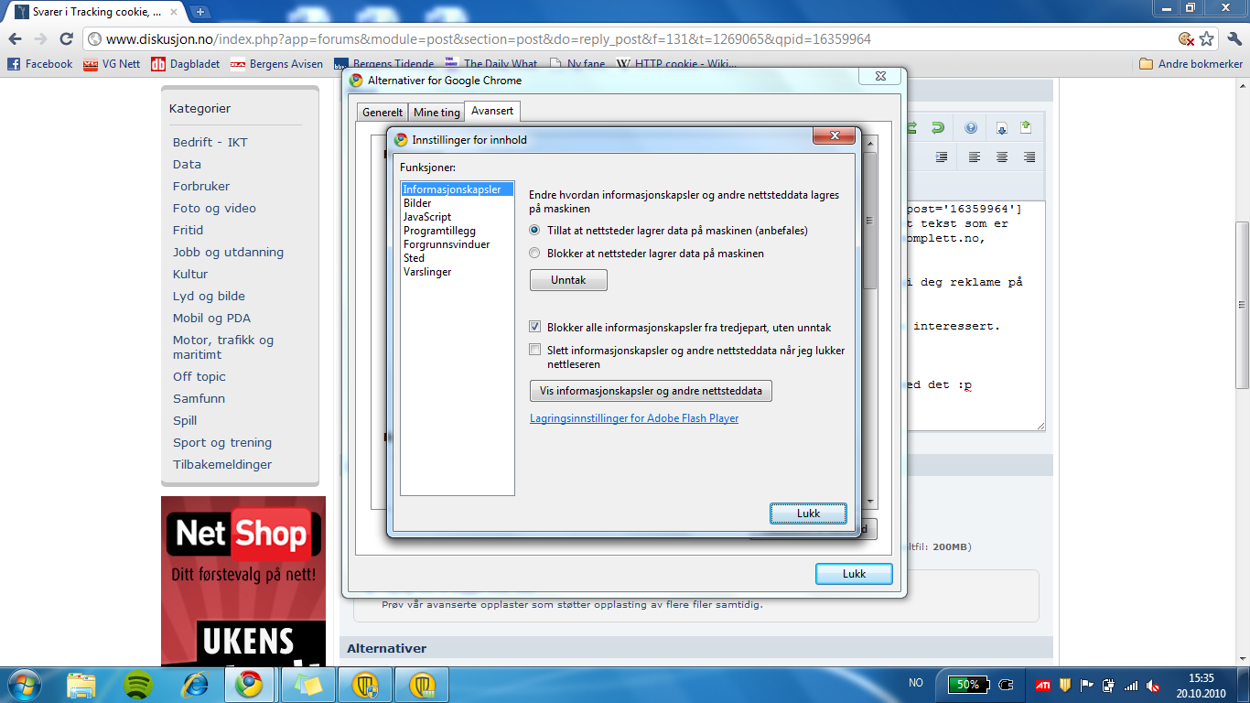Close the Innstillinger for innhold dialog with X
1250x703 pixels.
point(835,137)
